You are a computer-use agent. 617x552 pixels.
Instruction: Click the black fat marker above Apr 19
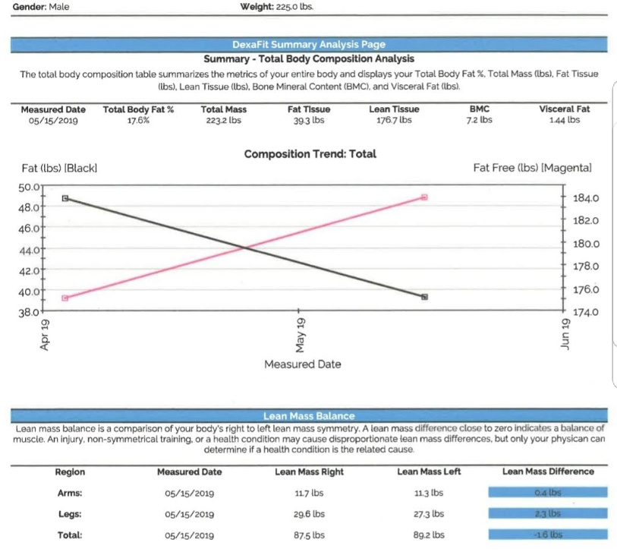pyautogui.click(x=65, y=198)
